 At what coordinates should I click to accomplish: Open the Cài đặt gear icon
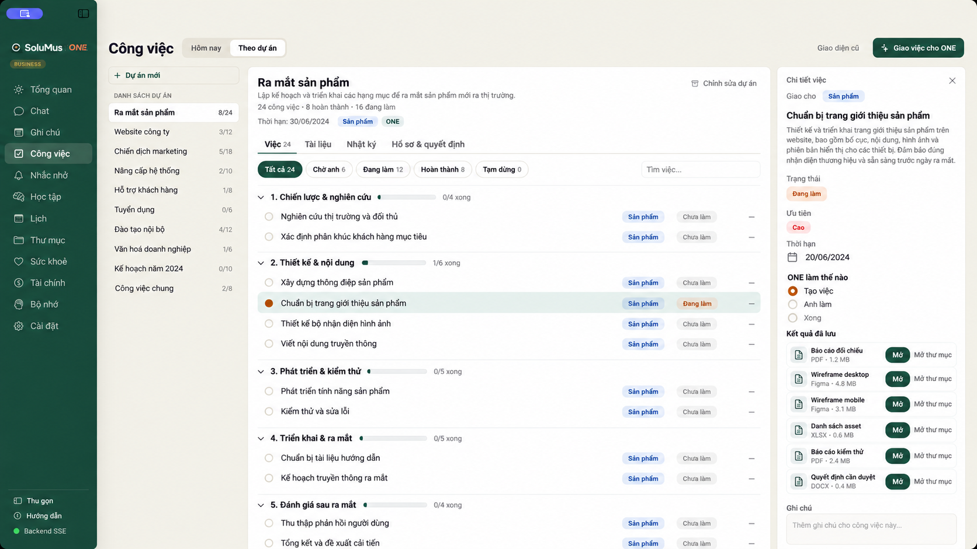coord(19,326)
